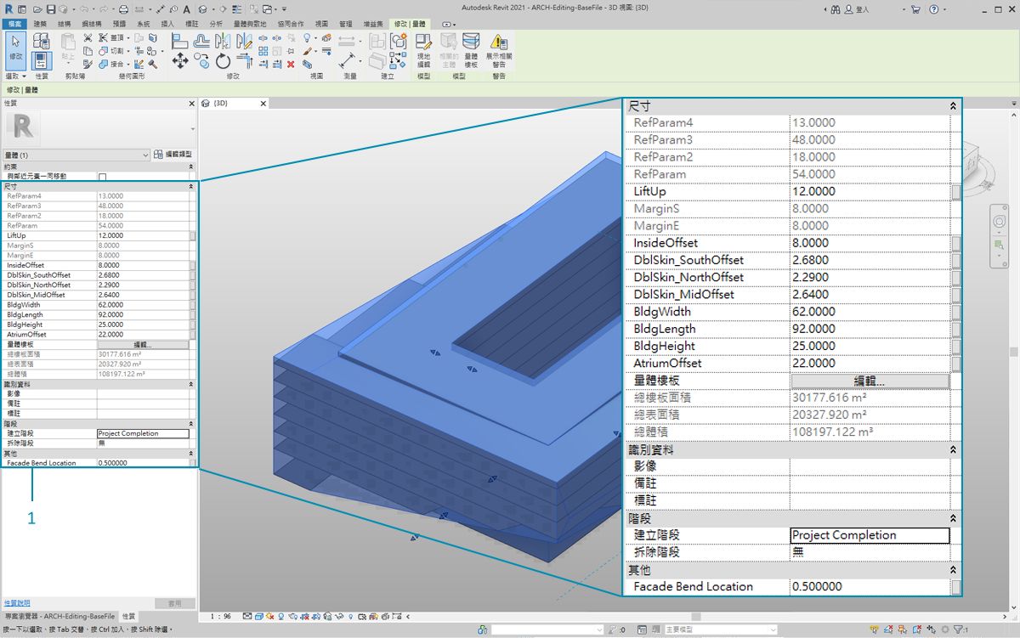Switch to the 量體與敷地 ribbon tab
This screenshot has width=1020, height=638.
coord(250,25)
